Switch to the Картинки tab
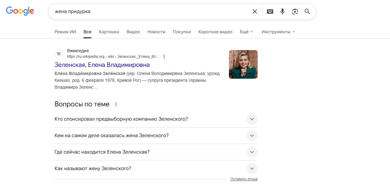 (x=109, y=32)
